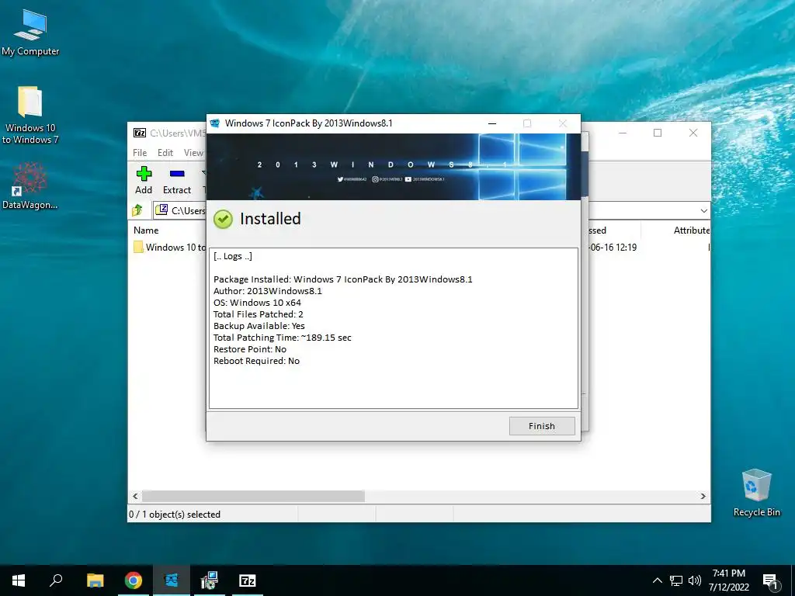The width and height of the screenshot is (795, 596).
Task: Show hidden system tray icons
Action: 657,580
